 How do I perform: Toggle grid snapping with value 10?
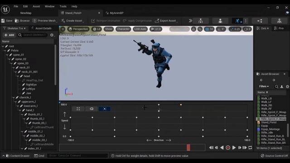[x=209, y=29]
